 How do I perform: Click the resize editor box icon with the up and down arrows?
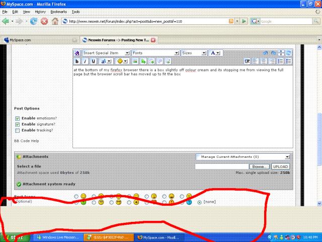[x=281, y=53]
